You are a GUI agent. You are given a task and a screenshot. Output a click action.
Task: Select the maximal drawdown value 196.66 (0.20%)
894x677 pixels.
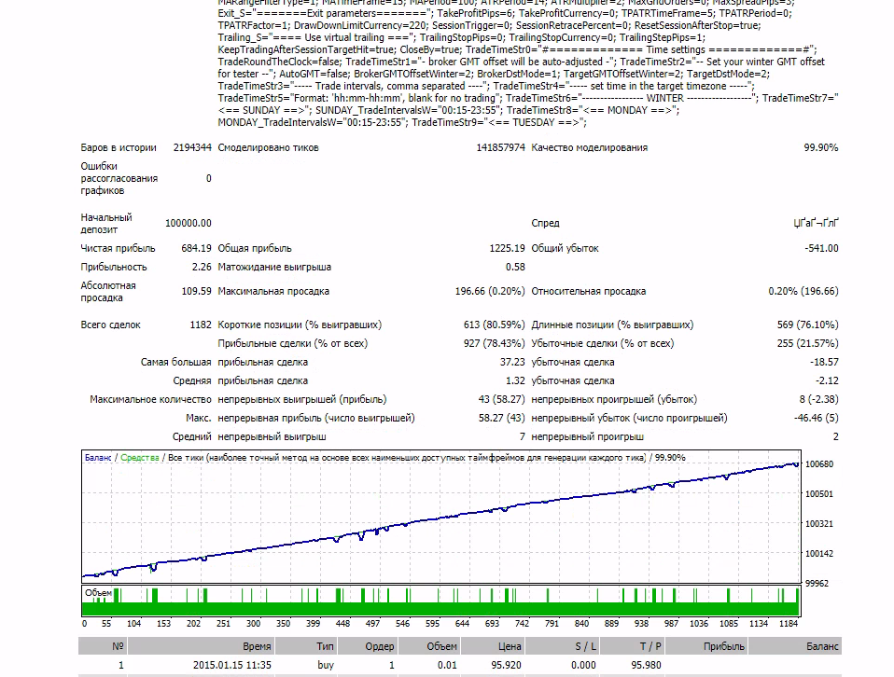[x=490, y=291]
